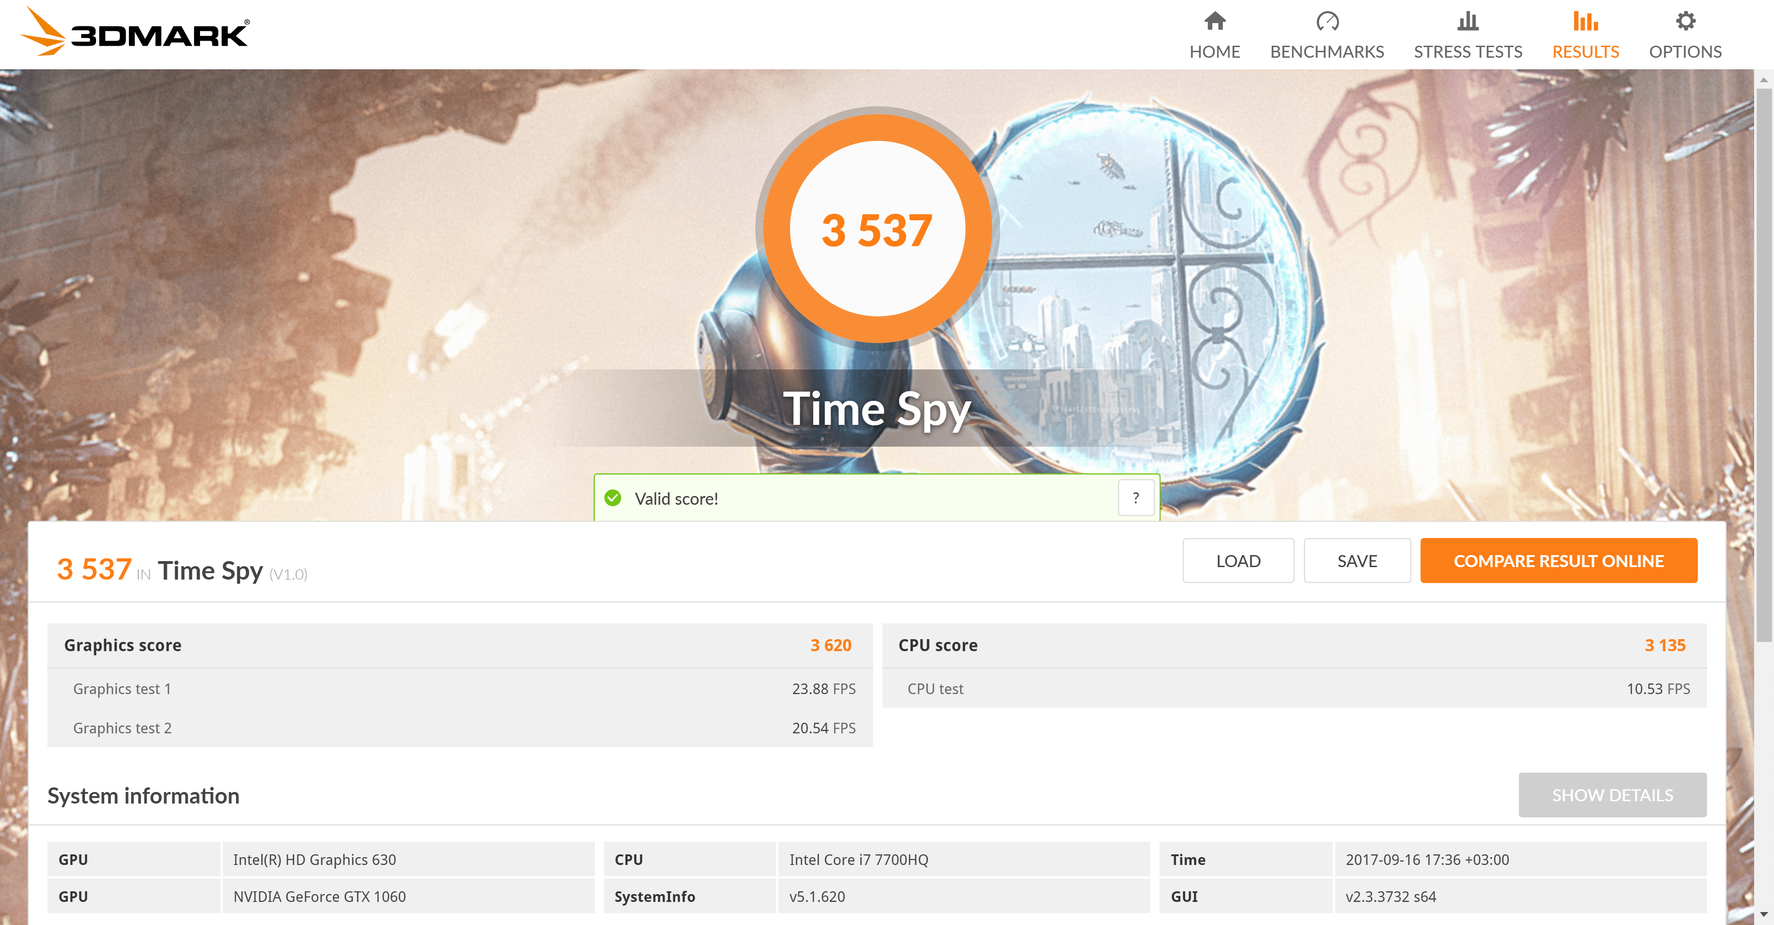Switch to STRESS TESTS tab label
Image resolution: width=1774 pixels, height=925 pixels.
1468,52
